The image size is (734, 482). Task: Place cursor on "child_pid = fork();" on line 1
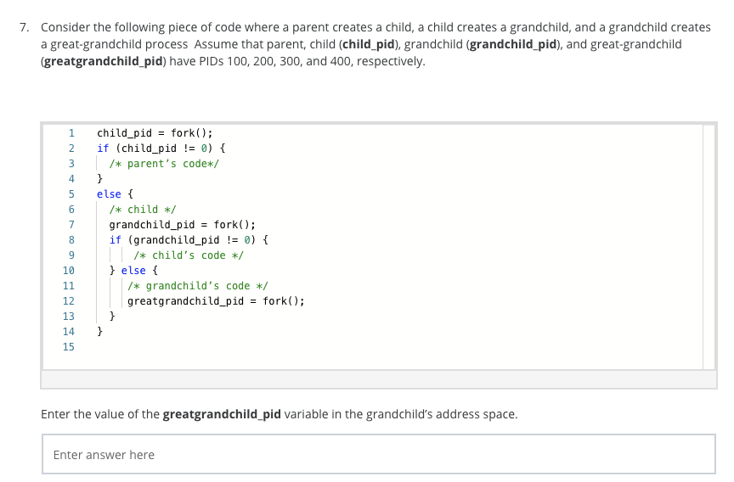155,133
